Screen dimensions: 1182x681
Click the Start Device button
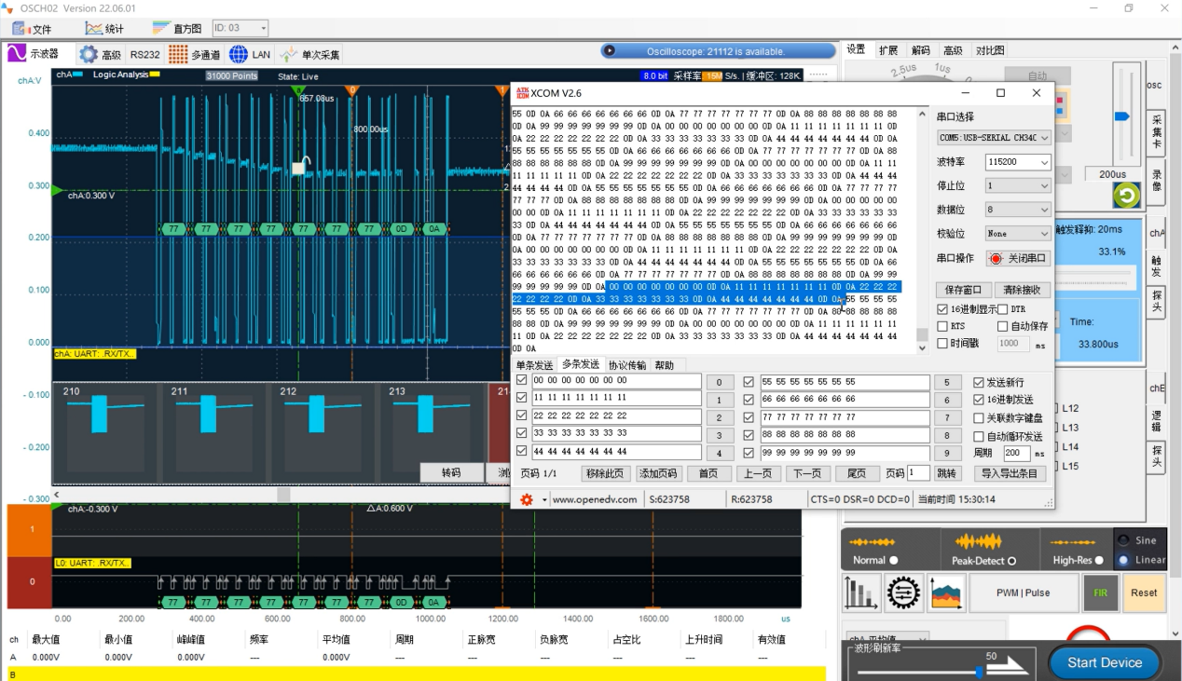[1105, 662]
